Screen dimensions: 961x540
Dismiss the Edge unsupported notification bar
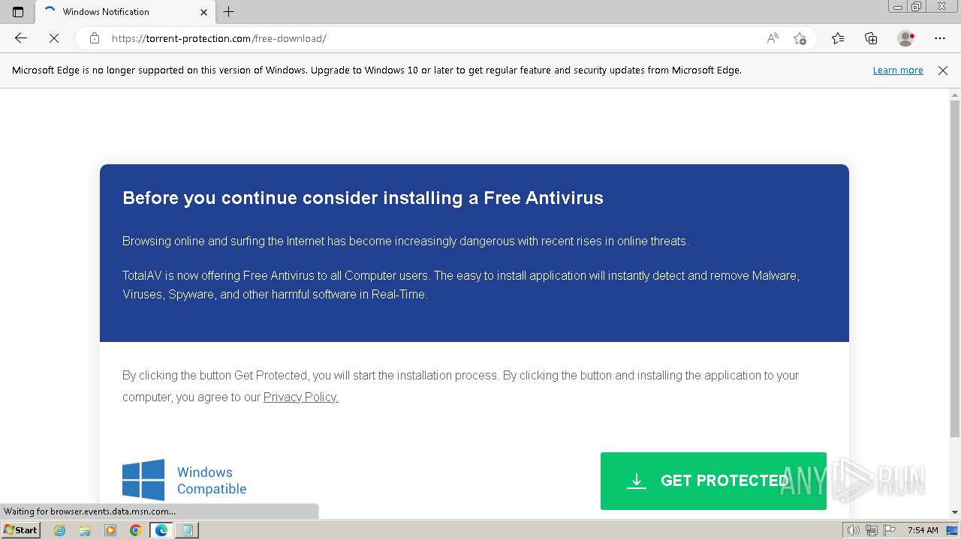[943, 70]
